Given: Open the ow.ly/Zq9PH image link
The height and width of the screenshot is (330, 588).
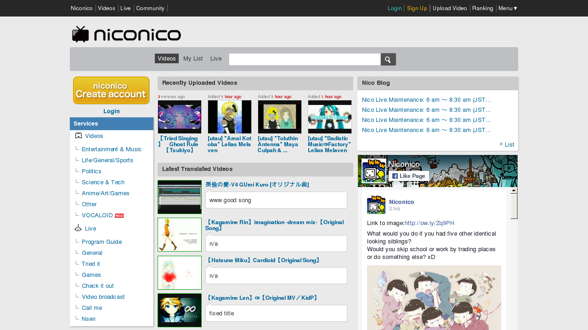Looking at the screenshot, I should click(x=430, y=223).
